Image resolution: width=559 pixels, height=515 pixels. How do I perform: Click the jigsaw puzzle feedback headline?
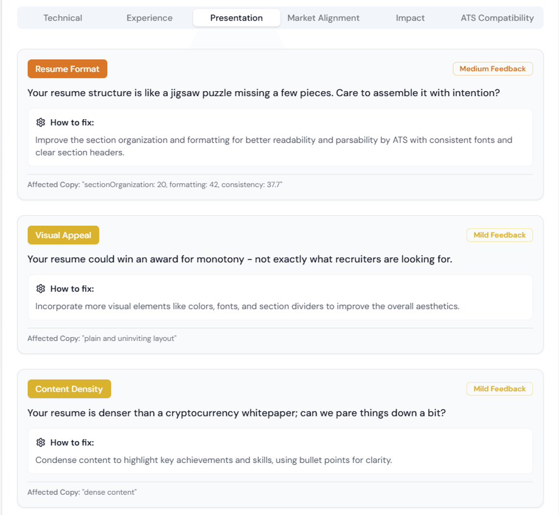coord(263,93)
